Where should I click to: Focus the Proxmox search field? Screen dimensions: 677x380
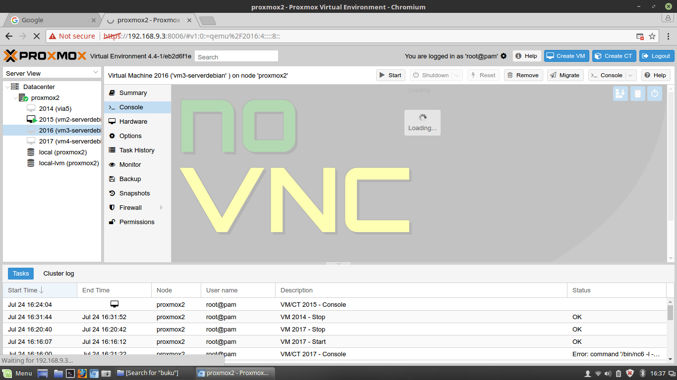(x=236, y=56)
